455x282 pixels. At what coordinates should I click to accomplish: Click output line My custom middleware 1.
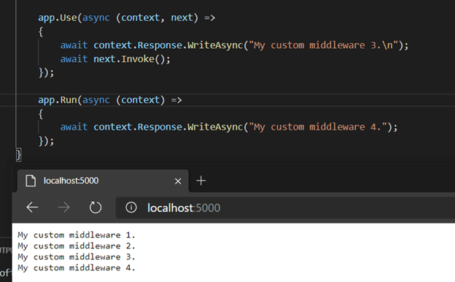[x=77, y=235]
